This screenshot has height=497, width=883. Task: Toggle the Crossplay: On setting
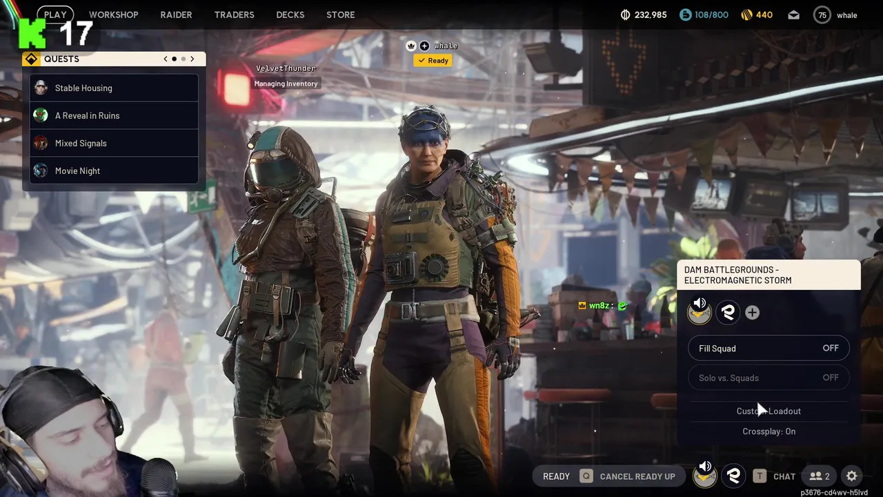tap(768, 431)
